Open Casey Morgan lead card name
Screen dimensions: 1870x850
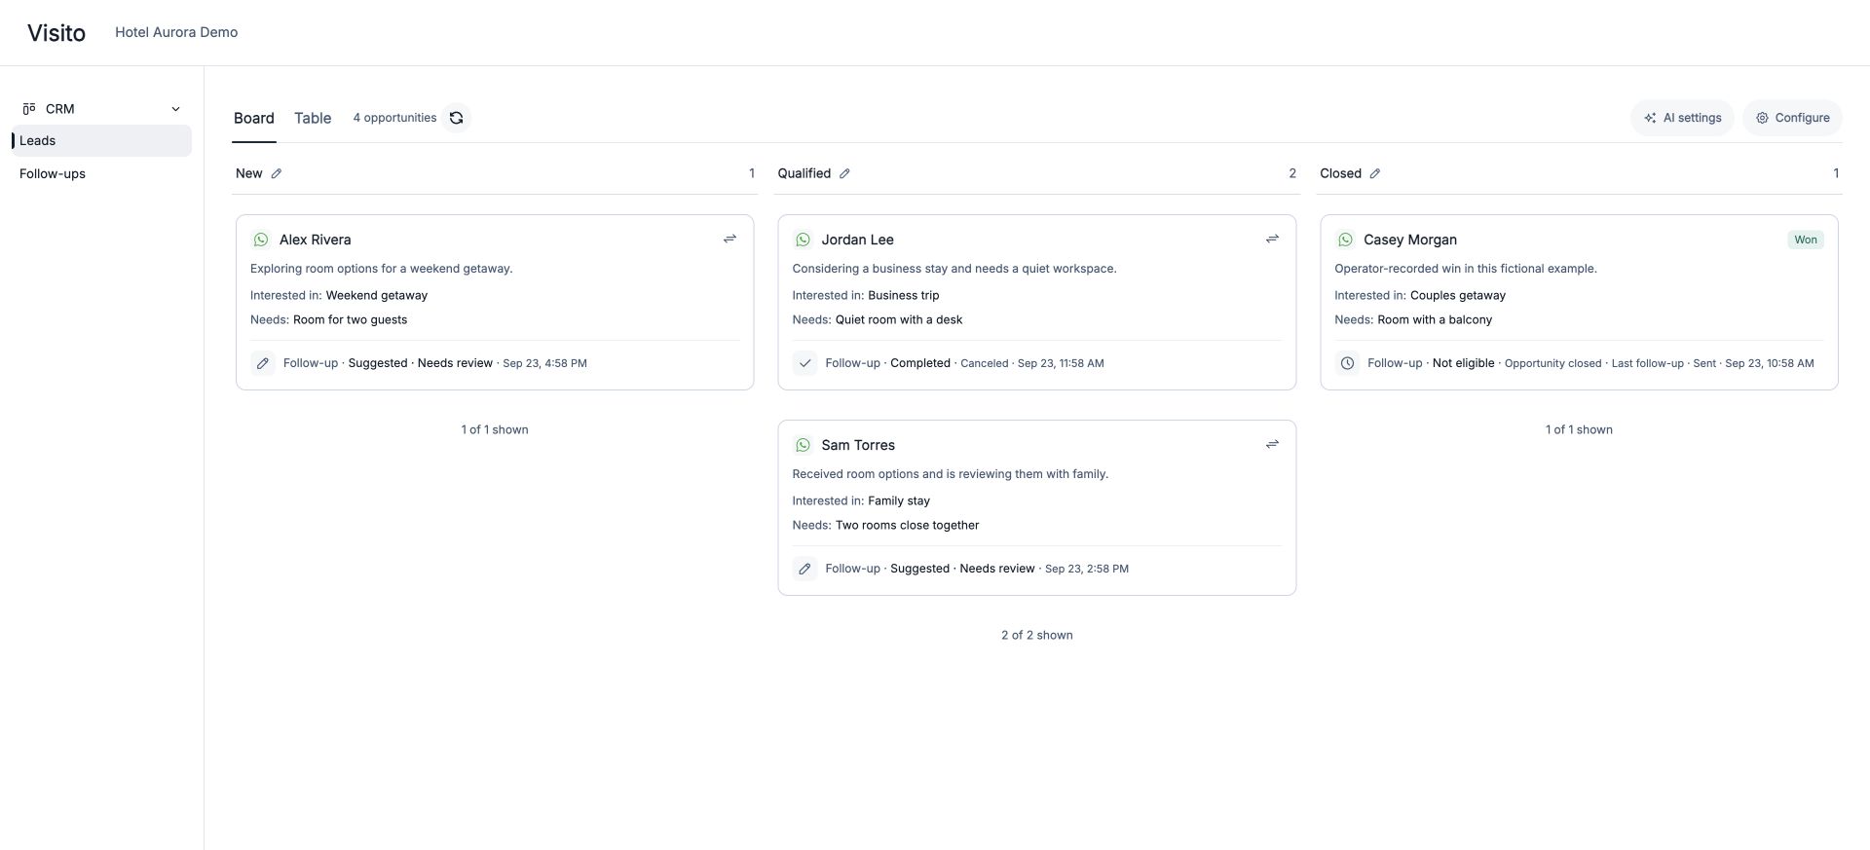(x=1410, y=240)
